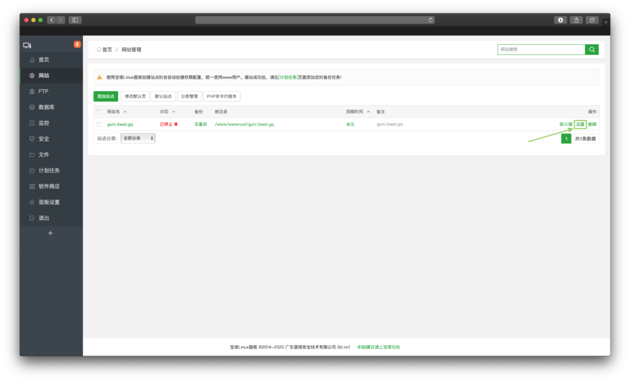Sort by 网站名 column arrow

click(x=125, y=112)
